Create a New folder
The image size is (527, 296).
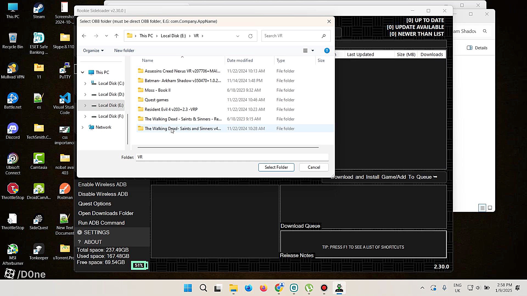pyautogui.click(x=124, y=50)
